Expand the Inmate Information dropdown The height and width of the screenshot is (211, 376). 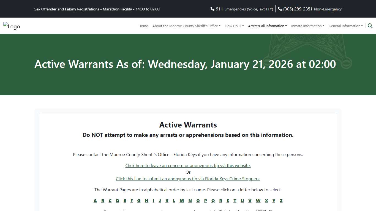pyautogui.click(x=307, y=26)
